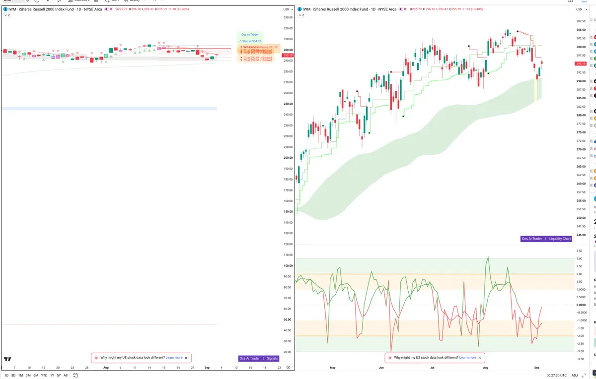This screenshot has height=379, width=596.
Task: Open left chart time axis settings gear
Action: tap(288, 368)
